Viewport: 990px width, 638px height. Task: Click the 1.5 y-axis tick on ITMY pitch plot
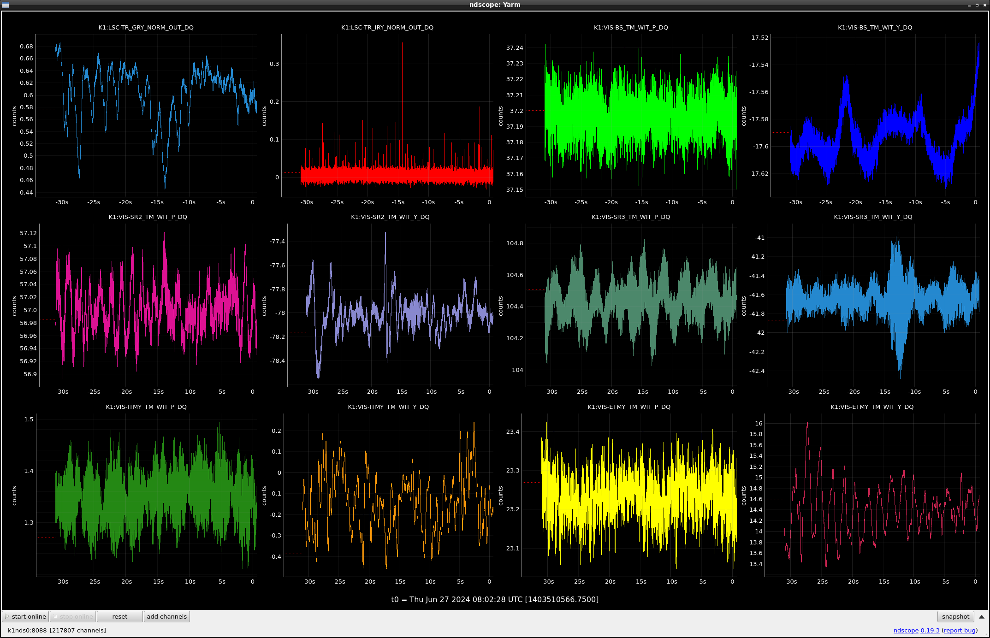coord(29,419)
